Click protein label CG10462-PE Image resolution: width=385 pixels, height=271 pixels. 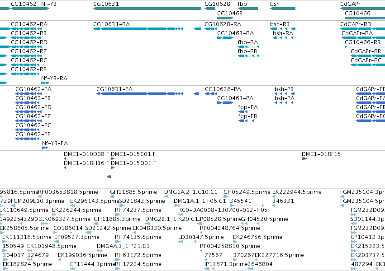click(33, 116)
